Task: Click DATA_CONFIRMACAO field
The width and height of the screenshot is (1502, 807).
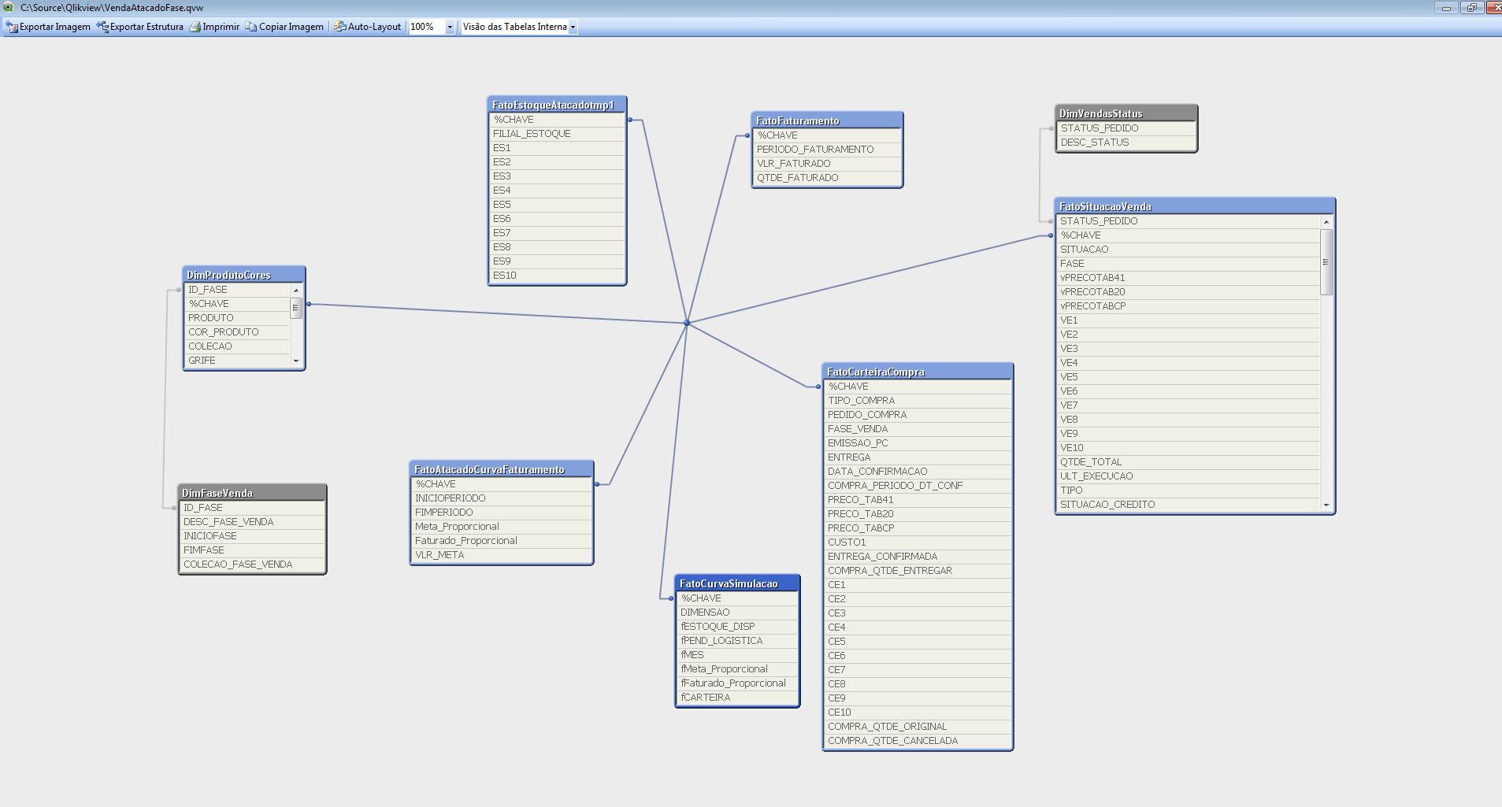Action: (x=918, y=472)
